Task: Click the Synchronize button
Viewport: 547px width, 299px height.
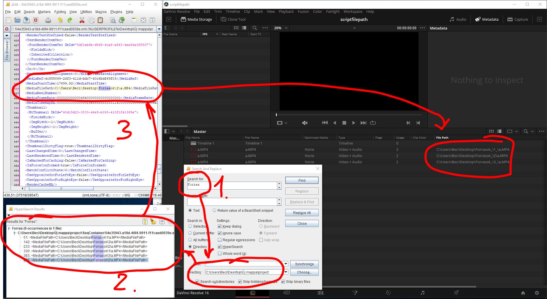Action: (x=304, y=264)
